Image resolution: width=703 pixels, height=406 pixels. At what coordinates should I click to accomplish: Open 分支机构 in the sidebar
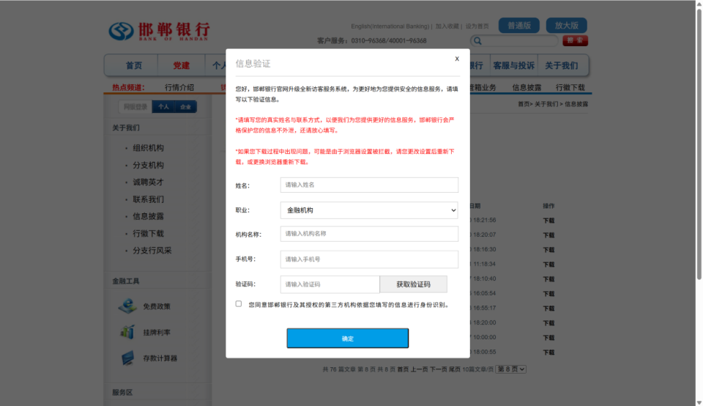point(148,165)
